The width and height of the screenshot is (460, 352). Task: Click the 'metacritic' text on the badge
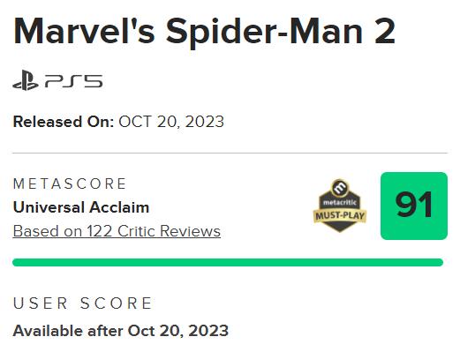340,203
